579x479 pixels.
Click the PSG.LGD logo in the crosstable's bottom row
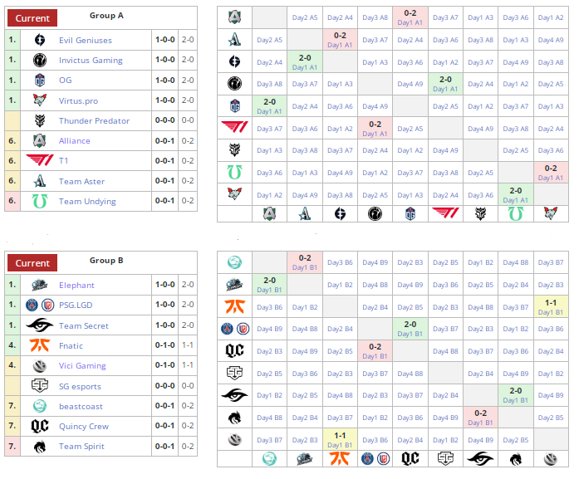(375, 457)
